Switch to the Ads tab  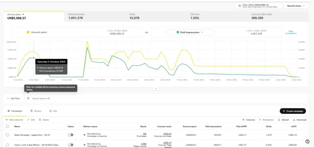(53, 111)
